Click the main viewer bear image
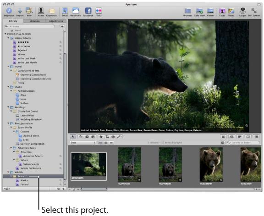The width and height of the screenshot is (264, 216). pyautogui.click(x=165, y=76)
